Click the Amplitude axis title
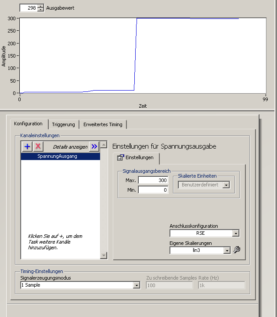 tap(4, 56)
